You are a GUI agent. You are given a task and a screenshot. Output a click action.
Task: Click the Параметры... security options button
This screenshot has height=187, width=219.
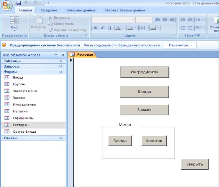tap(180, 45)
